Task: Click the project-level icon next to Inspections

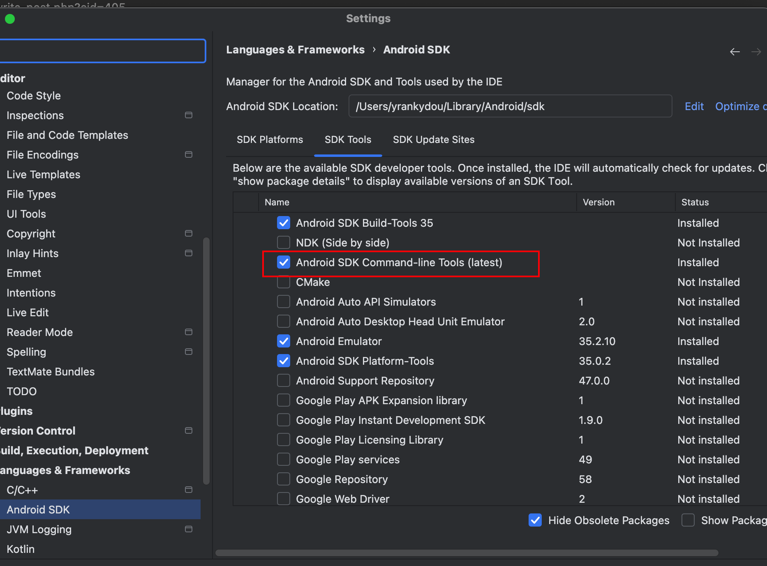Action: pos(189,115)
